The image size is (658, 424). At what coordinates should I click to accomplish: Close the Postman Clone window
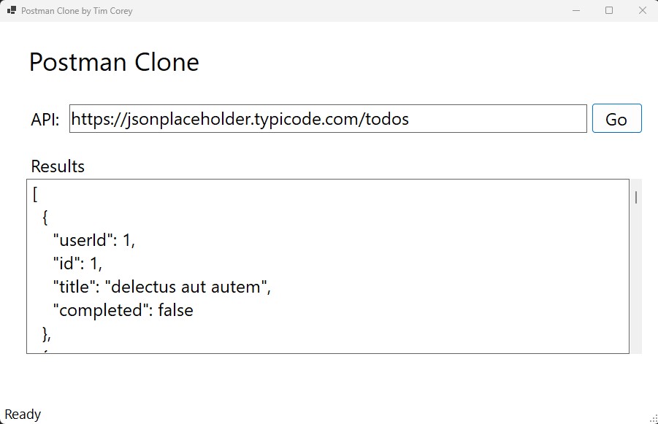pyautogui.click(x=642, y=11)
